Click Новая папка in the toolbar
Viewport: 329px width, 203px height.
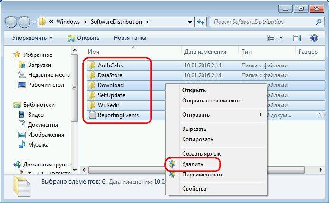130,38
